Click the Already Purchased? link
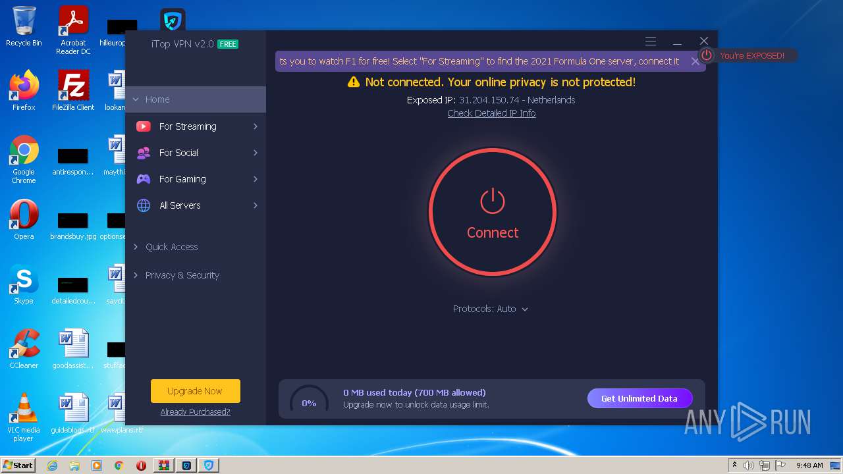 (x=196, y=412)
